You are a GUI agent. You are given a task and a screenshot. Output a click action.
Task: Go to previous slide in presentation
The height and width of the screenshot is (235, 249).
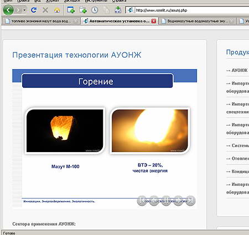[154, 200]
